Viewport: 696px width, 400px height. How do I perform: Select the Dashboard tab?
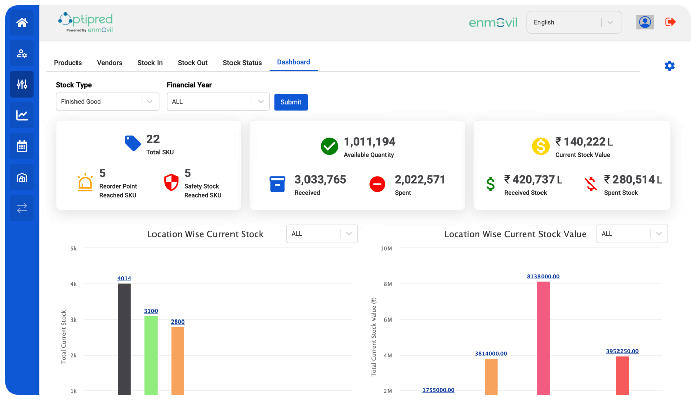(293, 62)
